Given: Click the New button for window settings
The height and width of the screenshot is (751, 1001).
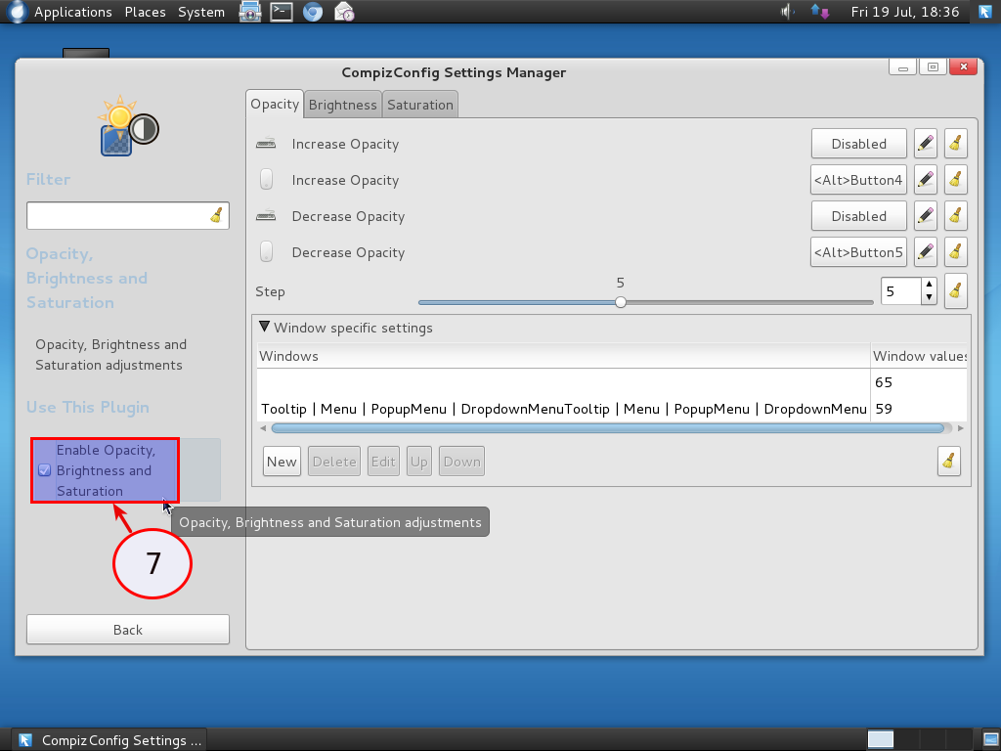Looking at the screenshot, I should coord(282,462).
